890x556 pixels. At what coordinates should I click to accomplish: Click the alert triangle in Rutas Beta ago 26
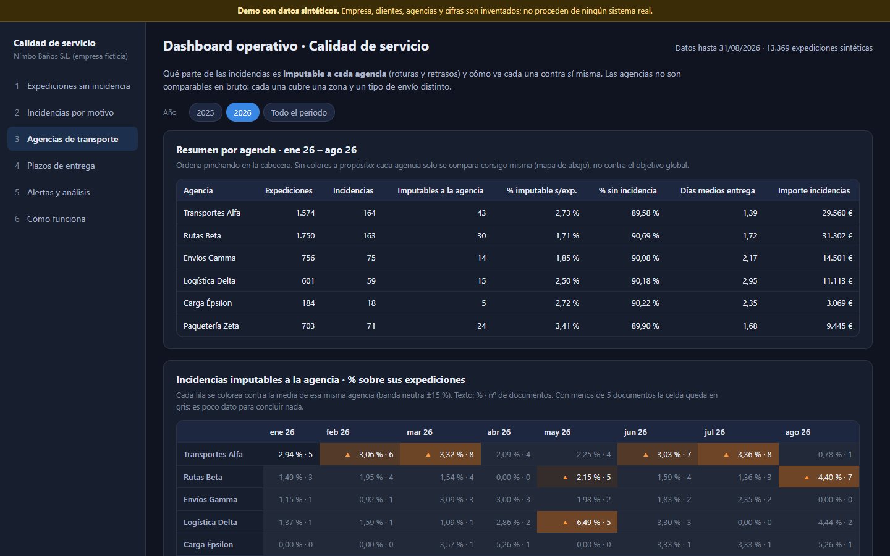[x=807, y=478]
